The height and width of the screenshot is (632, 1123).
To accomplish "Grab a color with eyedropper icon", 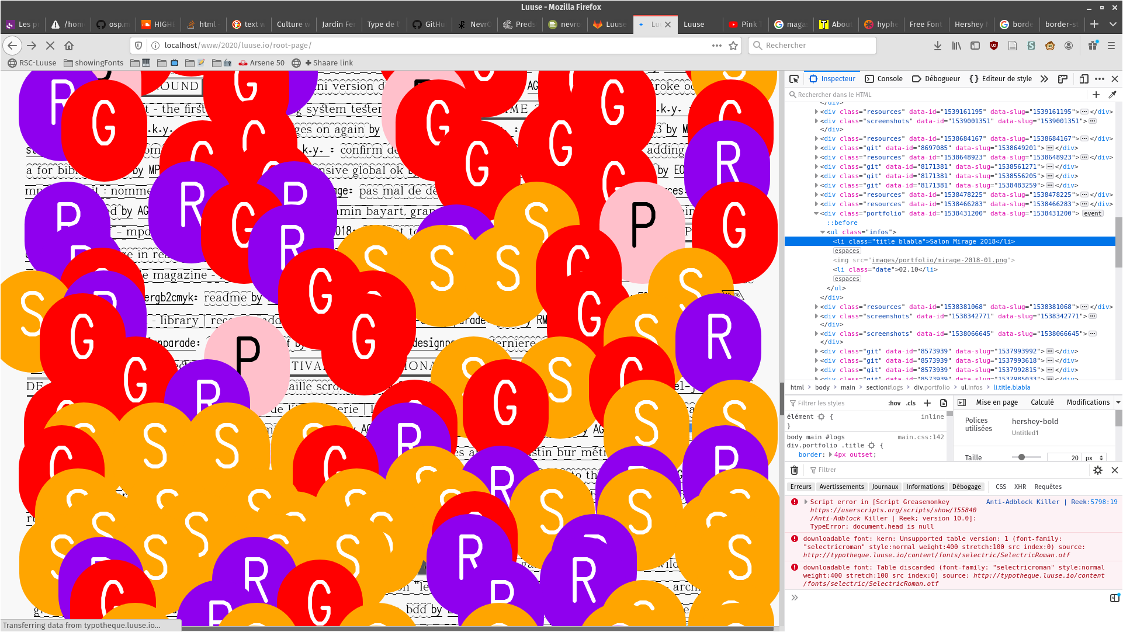I will point(1112,95).
